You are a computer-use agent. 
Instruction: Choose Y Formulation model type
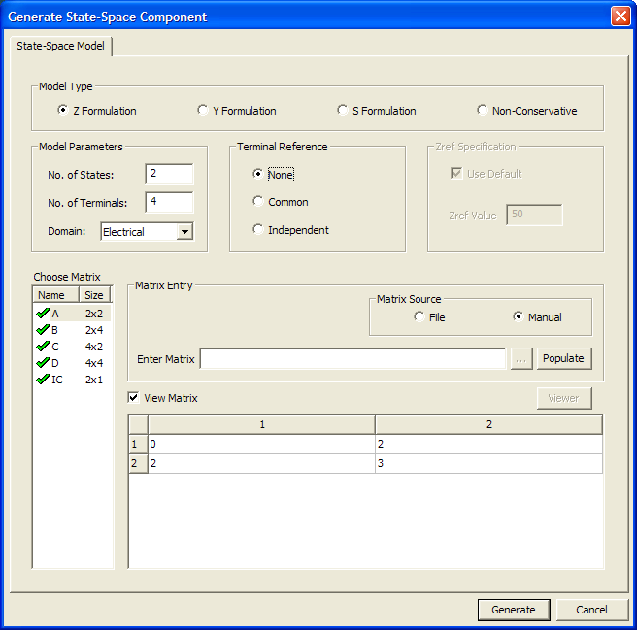tap(203, 111)
